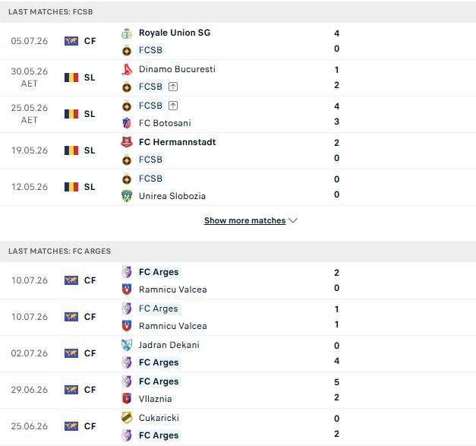Viewport: 476px width, 446px height.
Task: Select the Ramnicu Valcea name in the 2-0 match
Action: click(173, 289)
